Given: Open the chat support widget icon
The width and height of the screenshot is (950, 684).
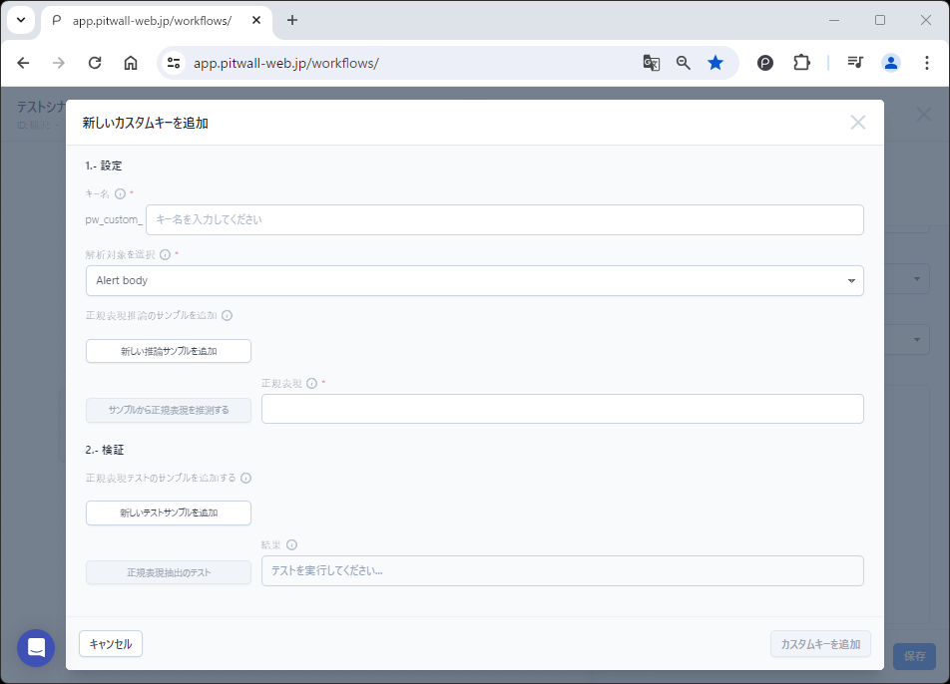Looking at the screenshot, I should [36, 648].
